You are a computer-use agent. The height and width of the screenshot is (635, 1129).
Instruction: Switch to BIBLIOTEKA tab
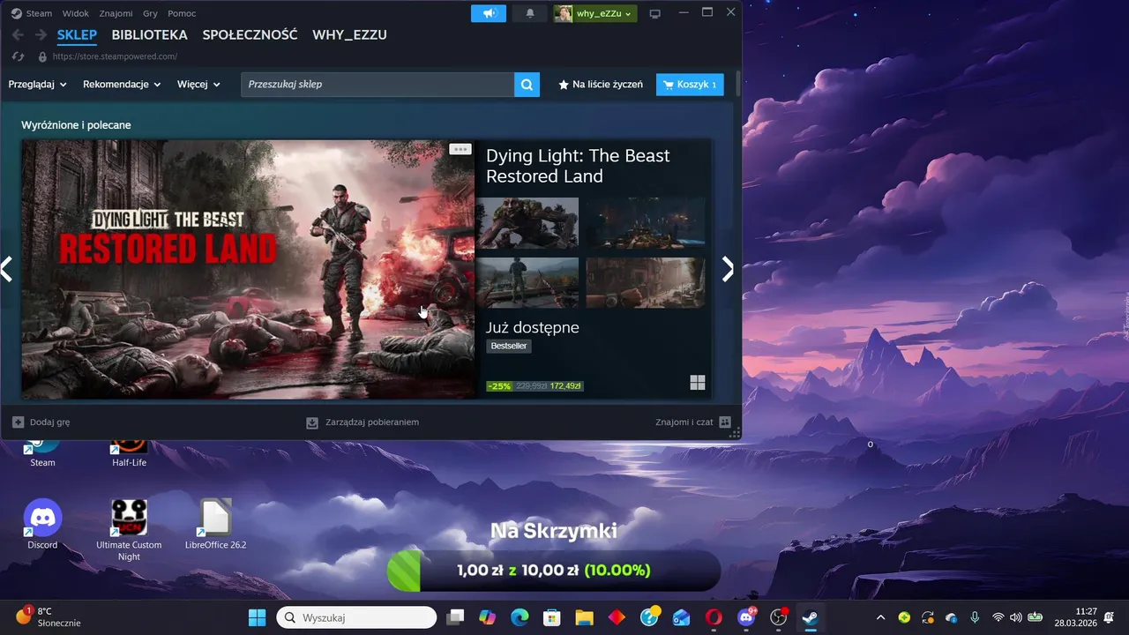pos(149,35)
